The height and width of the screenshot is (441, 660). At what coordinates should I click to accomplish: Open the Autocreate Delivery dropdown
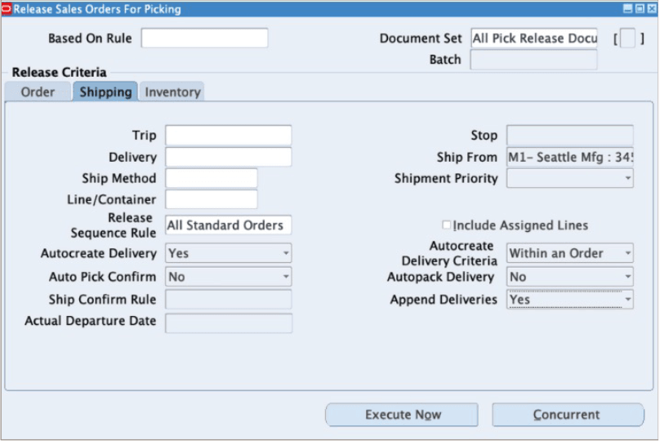tap(228, 253)
